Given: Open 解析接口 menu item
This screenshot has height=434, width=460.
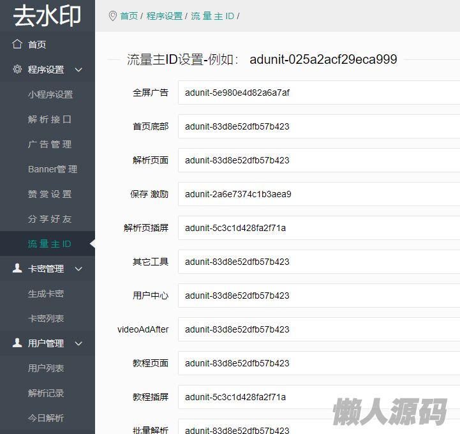Looking at the screenshot, I should [x=50, y=119].
